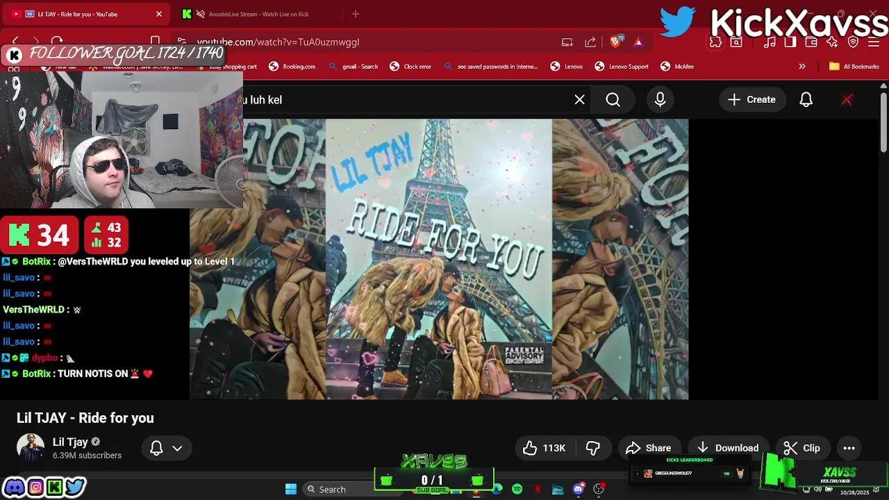The width and height of the screenshot is (889, 500).
Task: Open 'see saved passwords in interne...' bookmark
Action: (x=491, y=67)
